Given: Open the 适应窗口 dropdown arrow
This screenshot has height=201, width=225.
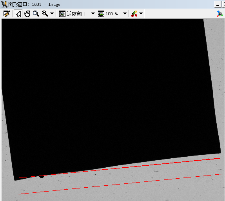Looking at the screenshot, I should point(93,14).
